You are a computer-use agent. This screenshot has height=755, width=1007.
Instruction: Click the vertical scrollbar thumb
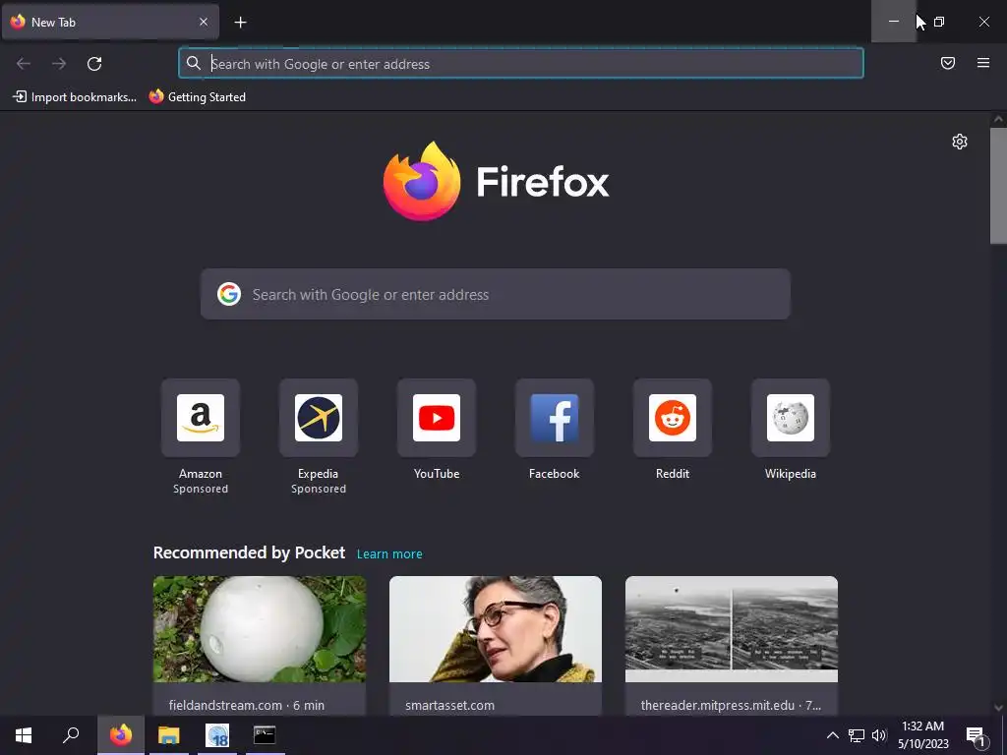pos(998,186)
